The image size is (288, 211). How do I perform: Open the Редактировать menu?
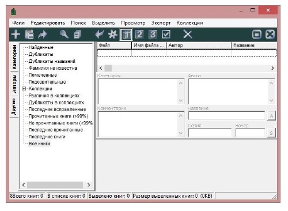tap(48, 23)
